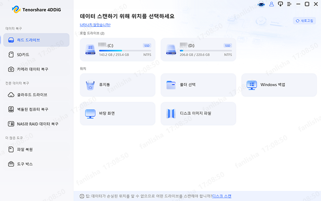Click the D: drive usage bar
The height and width of the screenshot is (201, 321).
tap(206, 51)
